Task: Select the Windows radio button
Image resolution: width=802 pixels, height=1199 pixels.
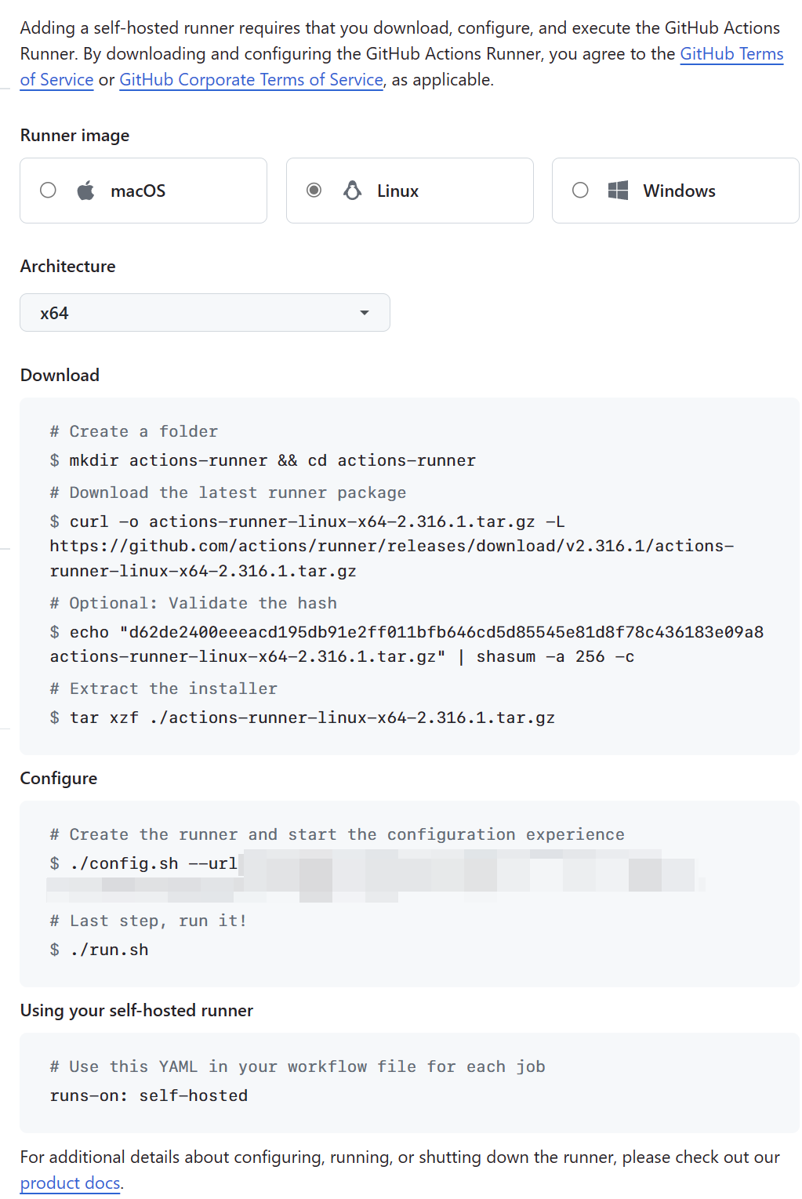Action: 580,191
